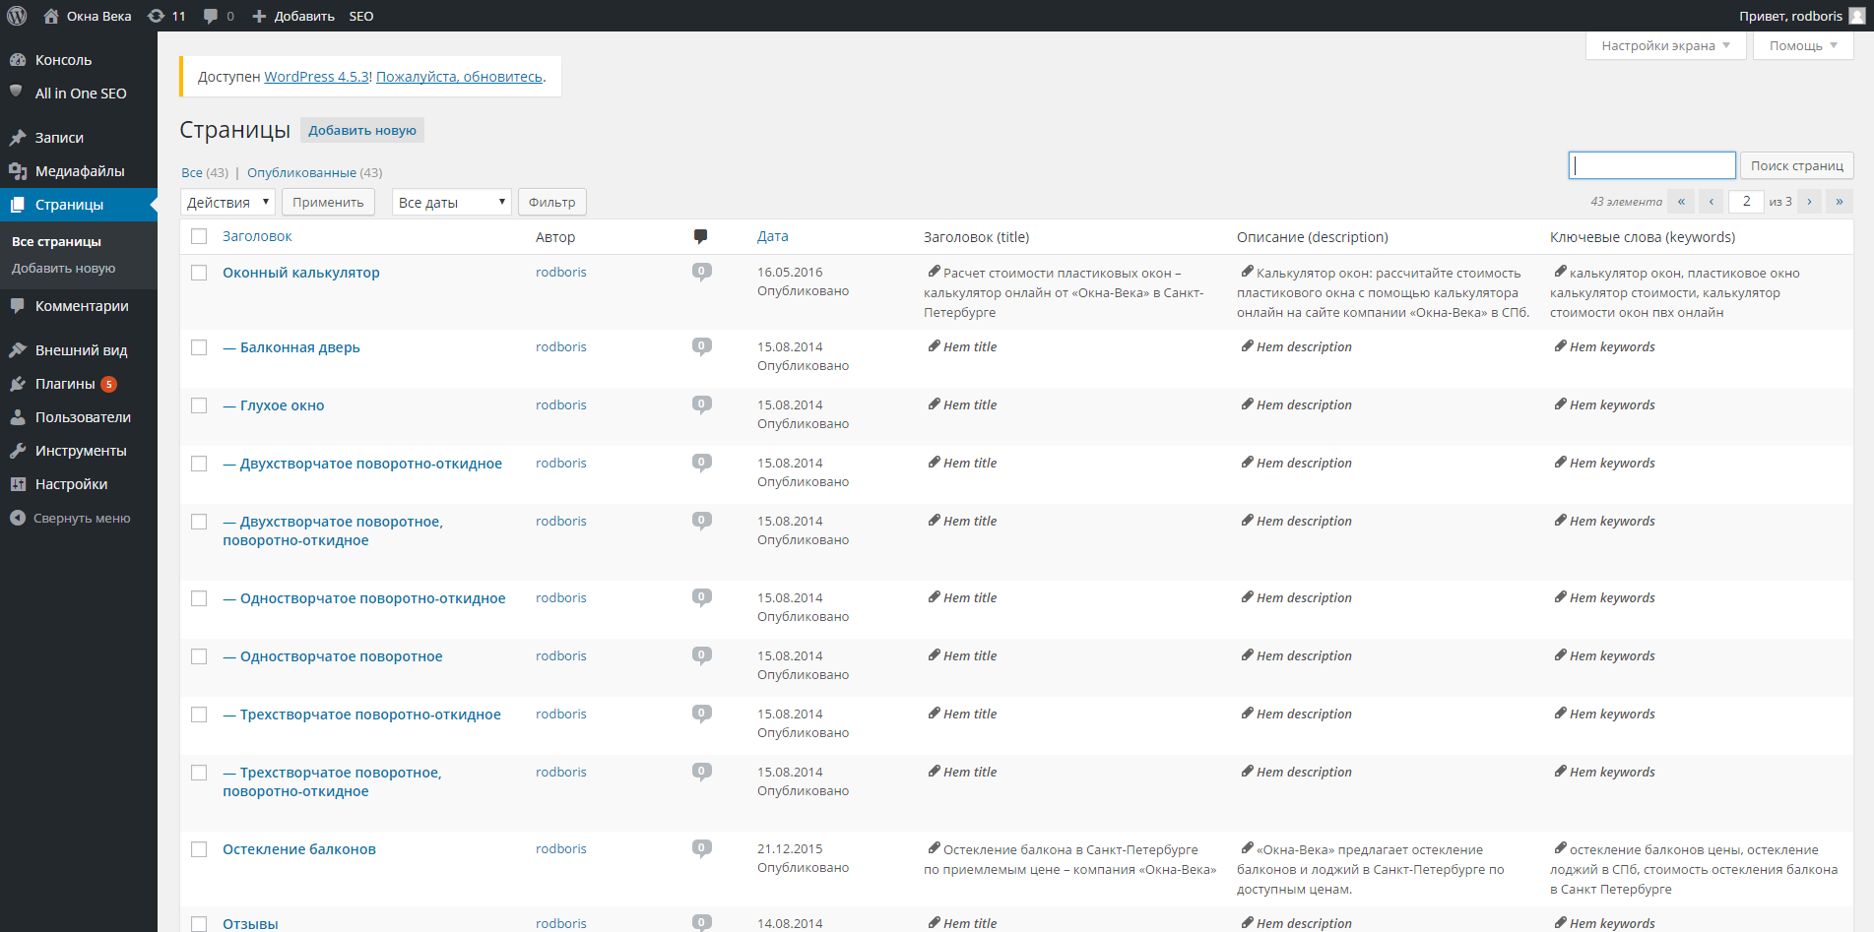Open the Действия bulk actions dropdown
The height and width of the screenshot is (932, 1874).
(x=227, y=202)
